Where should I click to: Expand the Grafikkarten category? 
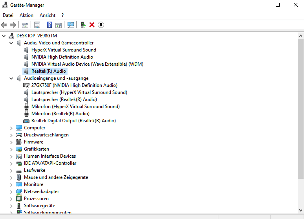coord(11,149)
